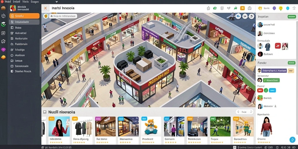Click the right circle in the thumbnail pager control
This screenshot has width=298, height=149.
251,112
